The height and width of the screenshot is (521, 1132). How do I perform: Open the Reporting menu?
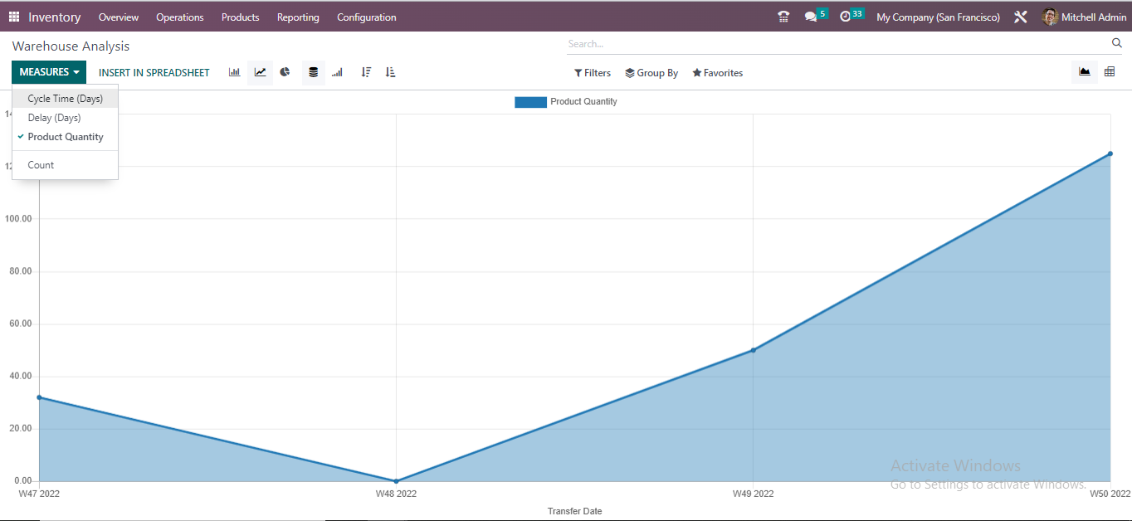pyautogui.click(x=298, y=17)
